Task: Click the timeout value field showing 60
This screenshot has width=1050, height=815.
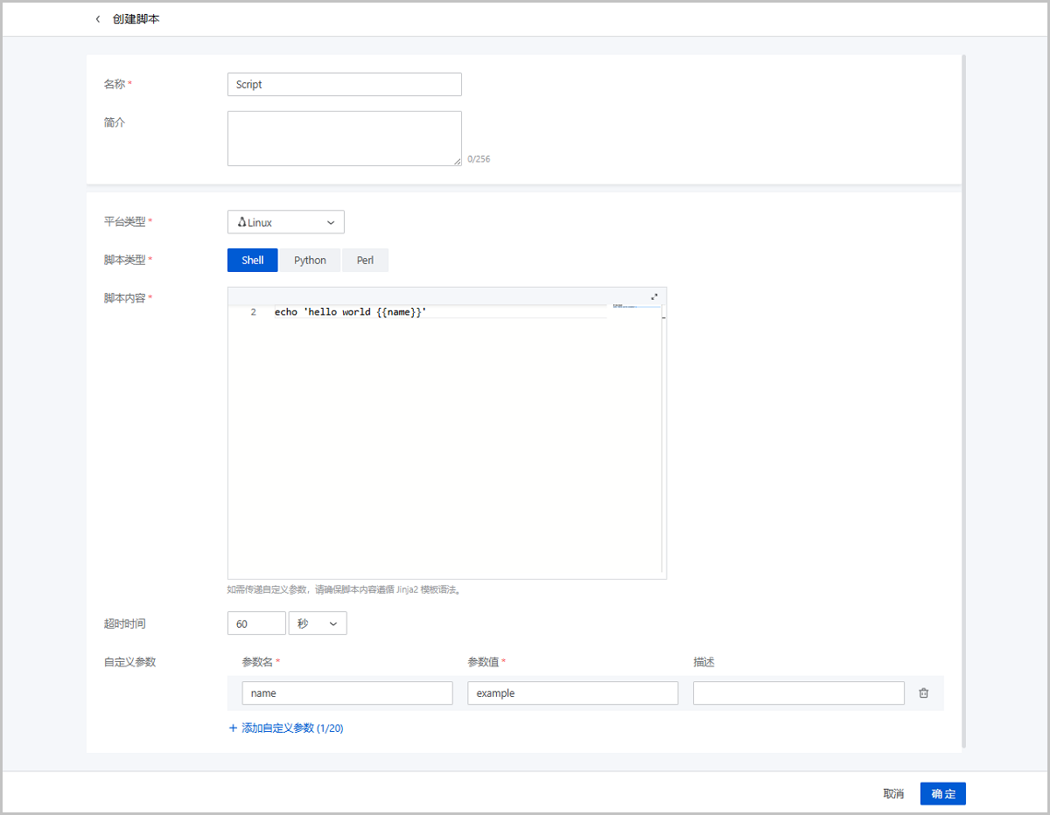Action: (255, 623)
